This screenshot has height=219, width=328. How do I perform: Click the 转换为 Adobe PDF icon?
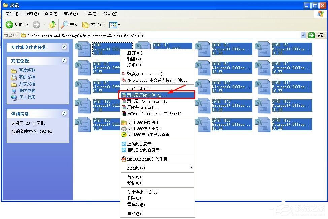click(123, 74)
